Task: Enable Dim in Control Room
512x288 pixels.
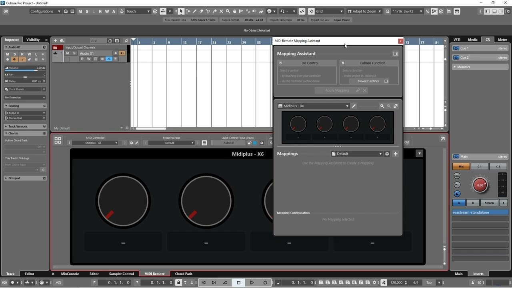Action: click(457, 176)
